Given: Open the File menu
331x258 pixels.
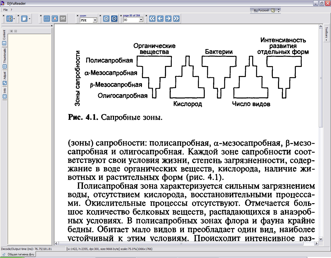Looking at the screenshot, I should click(x=5, y=10).
